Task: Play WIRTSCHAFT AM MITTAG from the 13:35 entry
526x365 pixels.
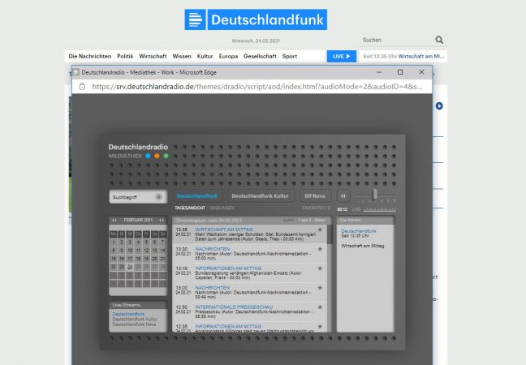Action: [x=224, y=230]
